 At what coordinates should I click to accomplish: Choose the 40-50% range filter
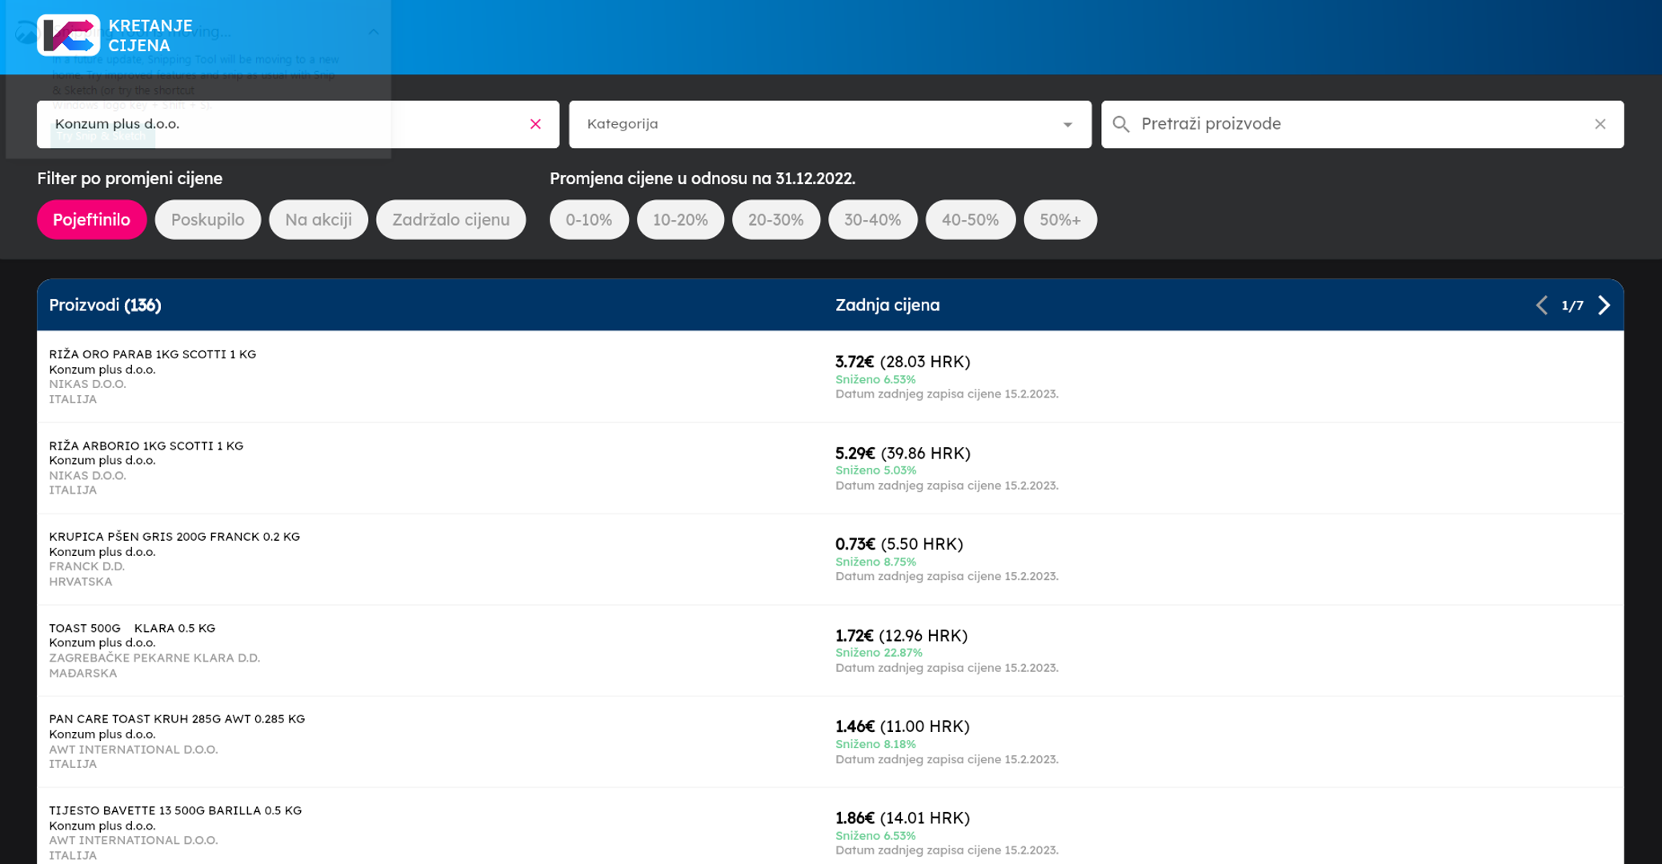coord(969,220)
